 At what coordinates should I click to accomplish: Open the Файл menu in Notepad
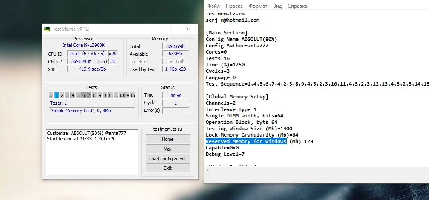(x=214, y=6)
